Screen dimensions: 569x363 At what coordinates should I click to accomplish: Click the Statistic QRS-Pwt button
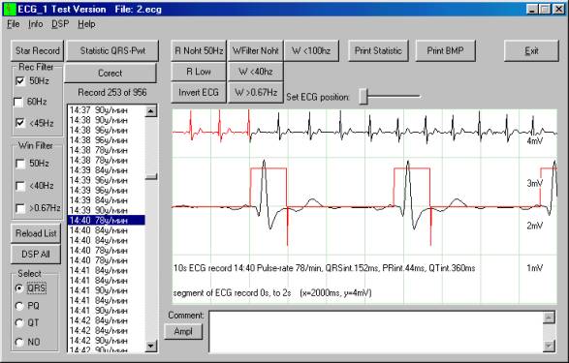112,50
